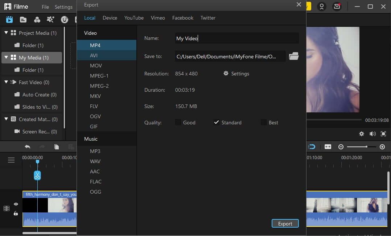Open the Text tool icon in toolbar
Image resolution: width=391 pixels, height=236 pixels.
pos(23,20)
